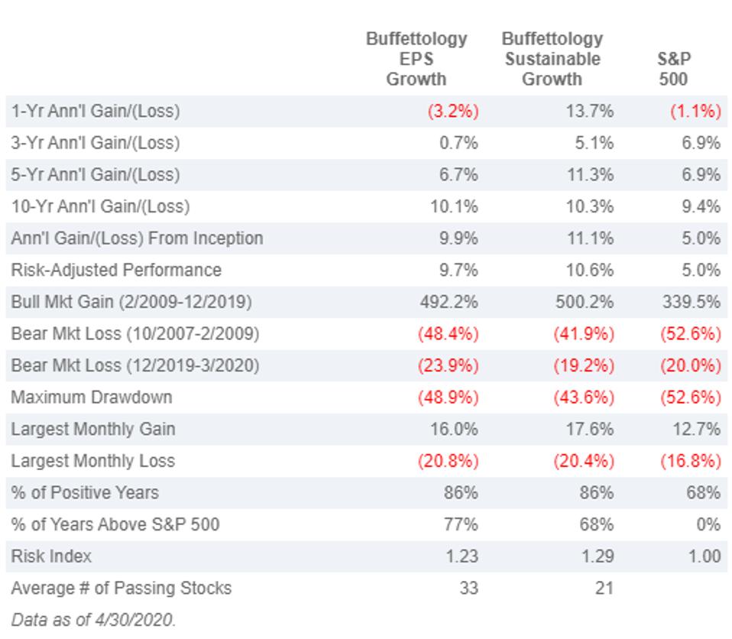Click the % of Positive Years label
Viewport: 732px width, 639px height.
(85, 492)
